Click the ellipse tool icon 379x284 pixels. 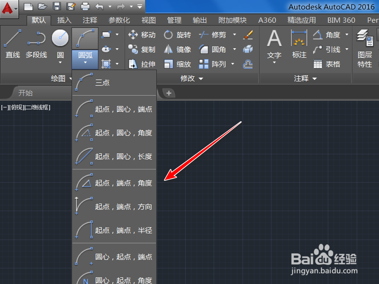point(106,49)
